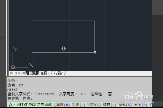This screenshot has height=108, width=163.
Task: Switch to the 布局1 tab
Action: coord(45,73)
